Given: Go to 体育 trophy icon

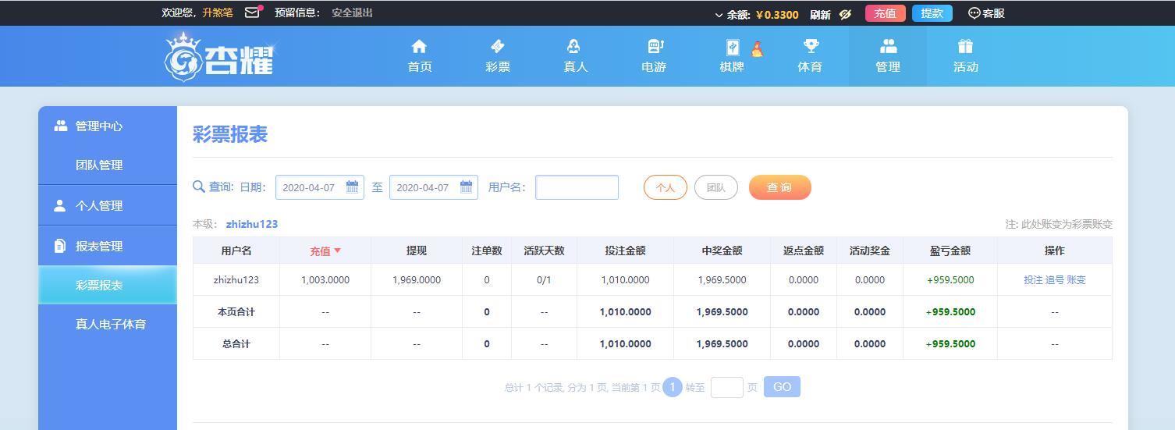Looking at the screenshot, I should point(811,47).
